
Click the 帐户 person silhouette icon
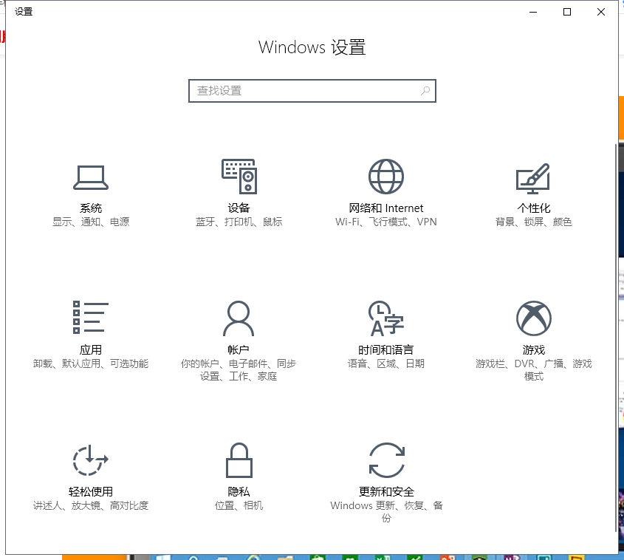click(239, 318)
